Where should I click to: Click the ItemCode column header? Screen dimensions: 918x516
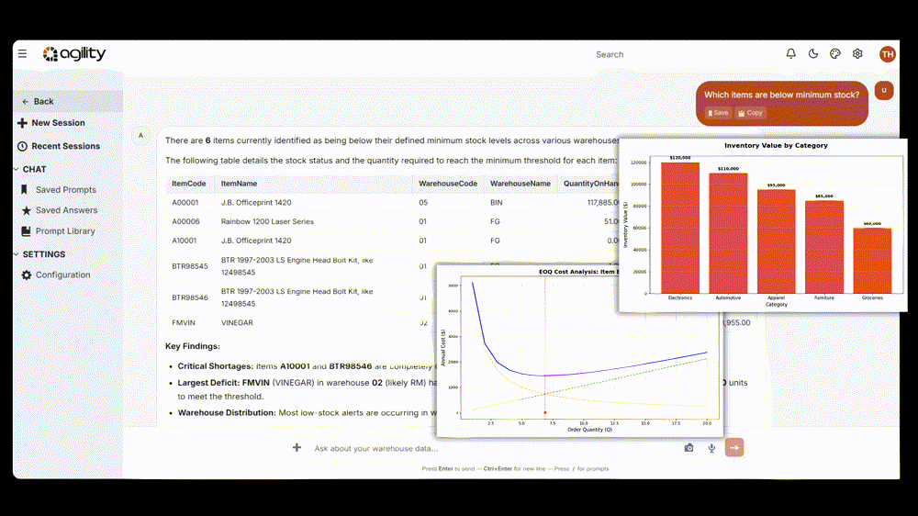pos(189,184)
